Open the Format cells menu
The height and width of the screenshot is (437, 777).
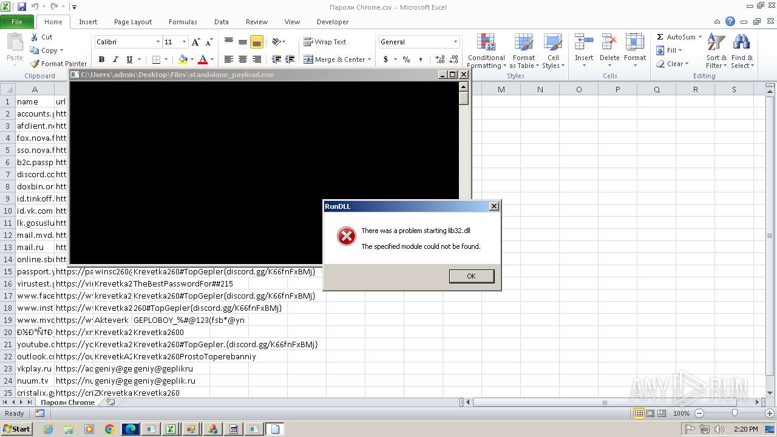point(635,49)
